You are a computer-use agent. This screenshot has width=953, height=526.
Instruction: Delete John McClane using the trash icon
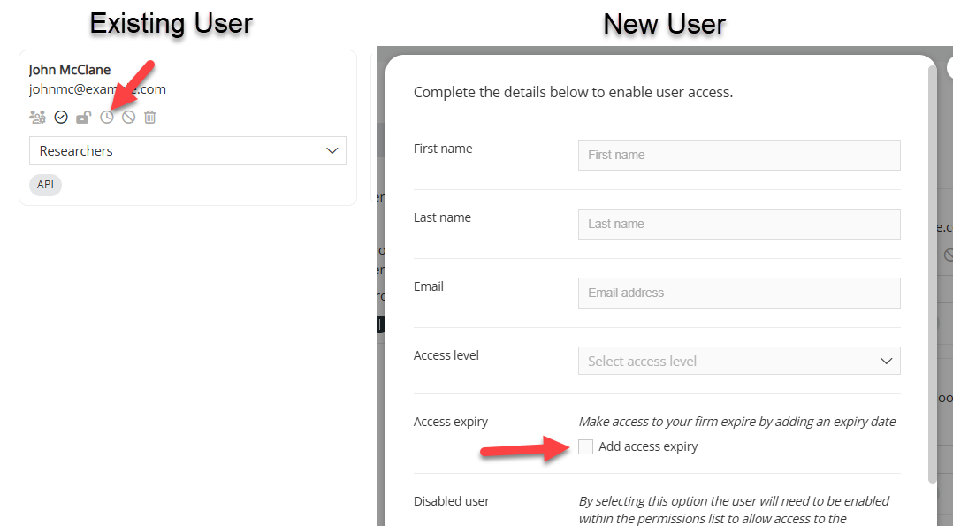pyautogui.click(x=150, y=117)
